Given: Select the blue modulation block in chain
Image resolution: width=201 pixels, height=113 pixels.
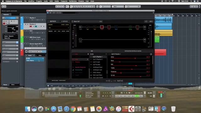Looking at the screenshot, I should click(x=116, y=27).
